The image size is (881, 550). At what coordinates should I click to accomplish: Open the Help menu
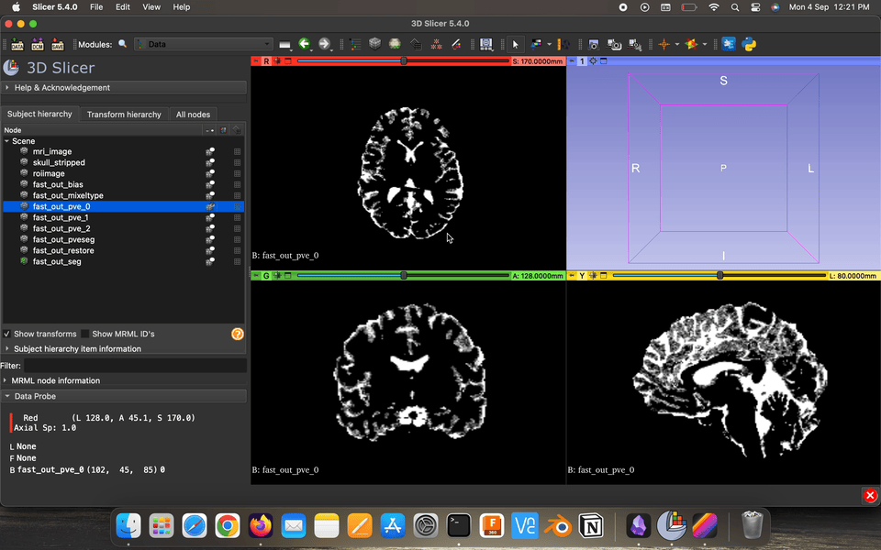[182, 7]
